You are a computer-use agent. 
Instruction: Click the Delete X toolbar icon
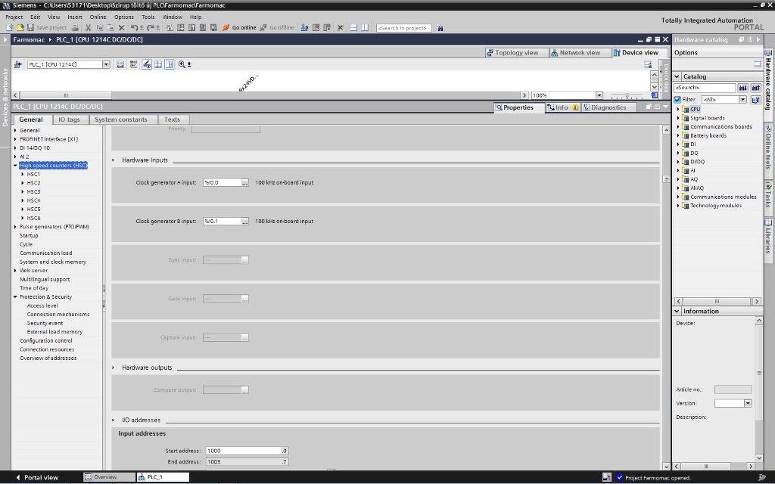tap(122, 28)
